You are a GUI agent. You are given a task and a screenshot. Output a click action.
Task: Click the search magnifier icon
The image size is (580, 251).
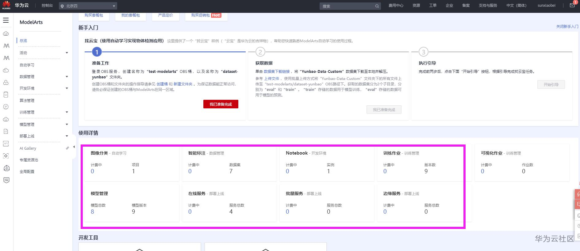point(377,6)
